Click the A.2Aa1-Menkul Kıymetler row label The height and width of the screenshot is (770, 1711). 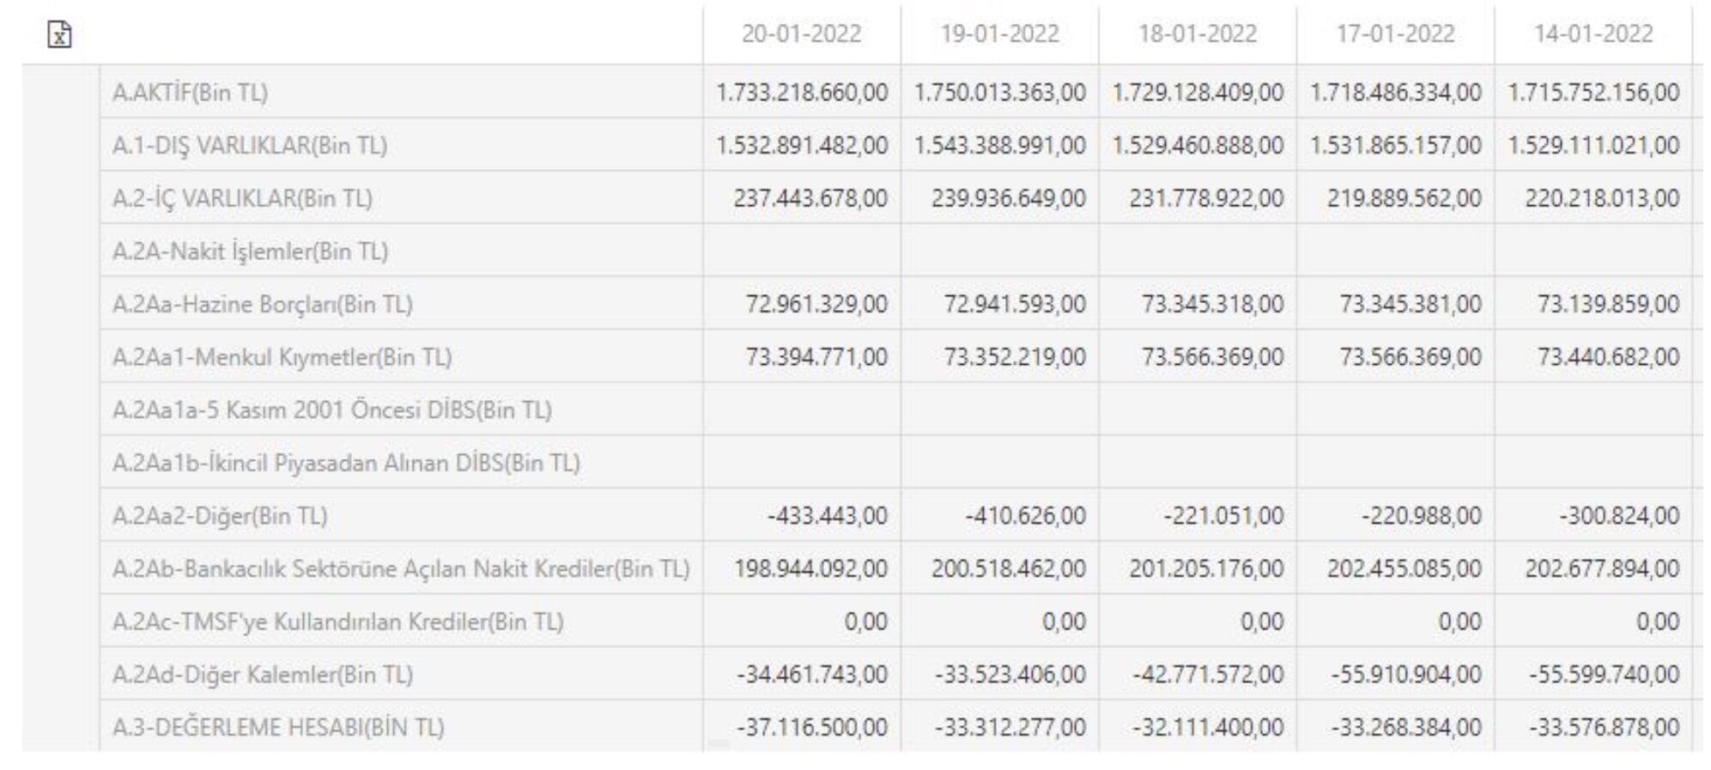pyautogui.click(x=282, y=358)
